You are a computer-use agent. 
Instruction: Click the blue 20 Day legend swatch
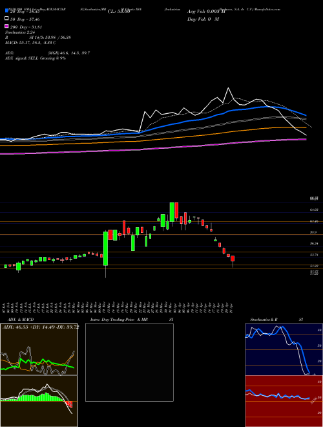click(x=6, y=11)
